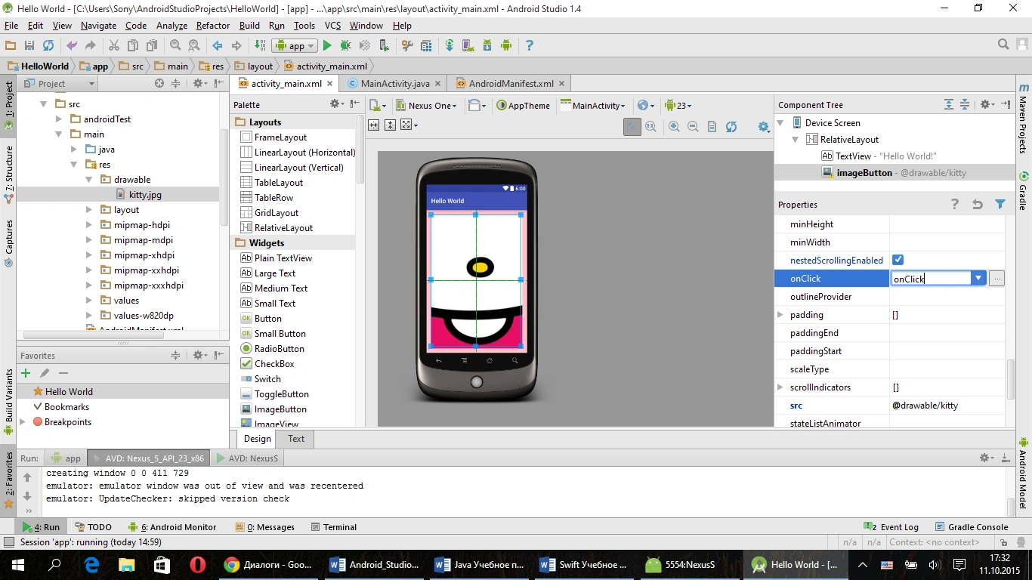Expand the padding property row
1032x580 pixels.
pyautogui.click(x=780, y=315)
